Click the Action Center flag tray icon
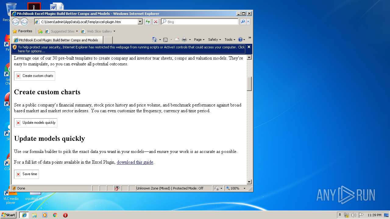This screenshot has width=390, height=219. tap(361, 215)
